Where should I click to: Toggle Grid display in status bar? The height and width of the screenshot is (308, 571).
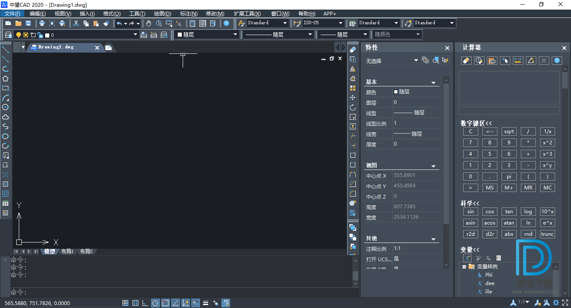tap(135, 303)
